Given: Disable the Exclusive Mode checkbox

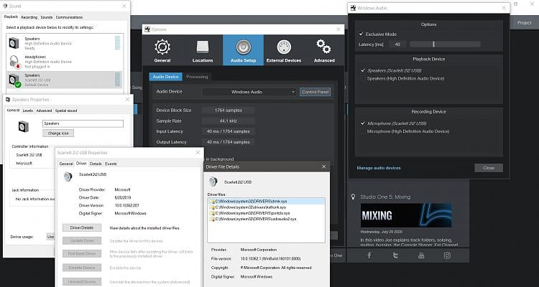Looking at the screenshot, I should point(361,34).
